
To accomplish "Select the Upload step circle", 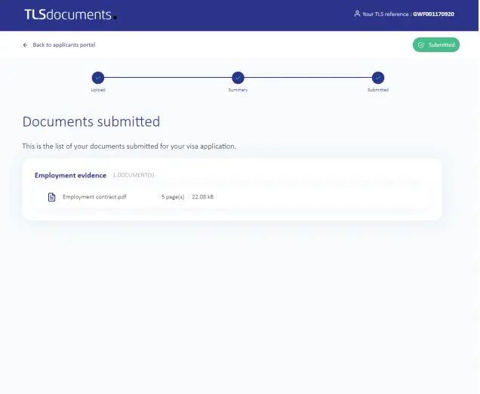I will click(98, 77).
